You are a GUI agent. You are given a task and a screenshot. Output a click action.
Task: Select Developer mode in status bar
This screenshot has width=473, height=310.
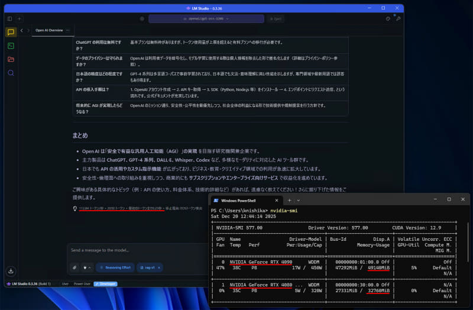[105, 284]
